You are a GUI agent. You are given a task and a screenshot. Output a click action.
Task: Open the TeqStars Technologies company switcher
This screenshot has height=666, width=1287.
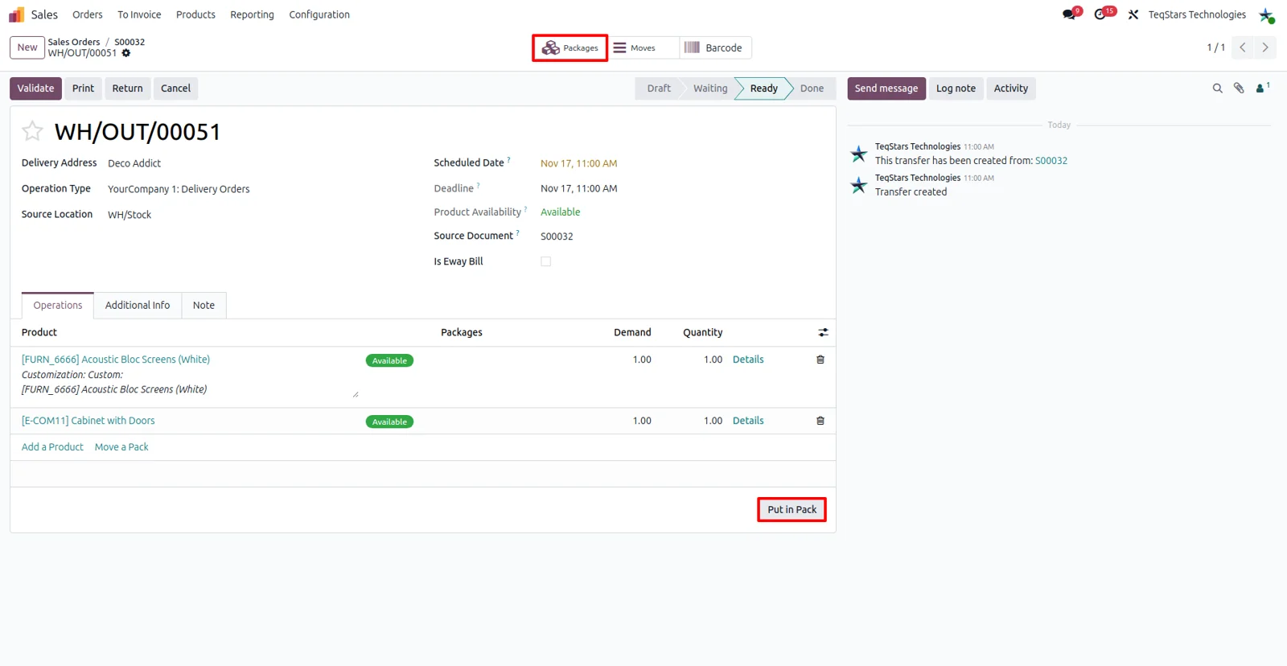(x=1197, y=14)
